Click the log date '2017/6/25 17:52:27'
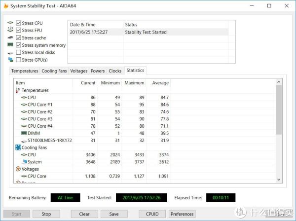This screenshot has width=296, height=221. [x=89, y=32]
